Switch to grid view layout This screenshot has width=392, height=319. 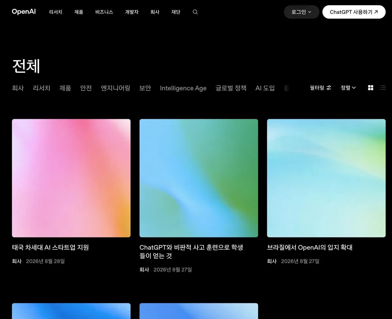click(x=370, y=88)
